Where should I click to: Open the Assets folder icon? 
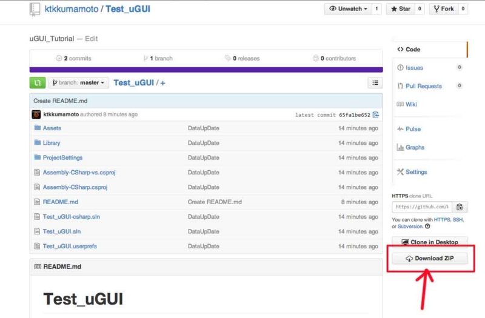38,128
